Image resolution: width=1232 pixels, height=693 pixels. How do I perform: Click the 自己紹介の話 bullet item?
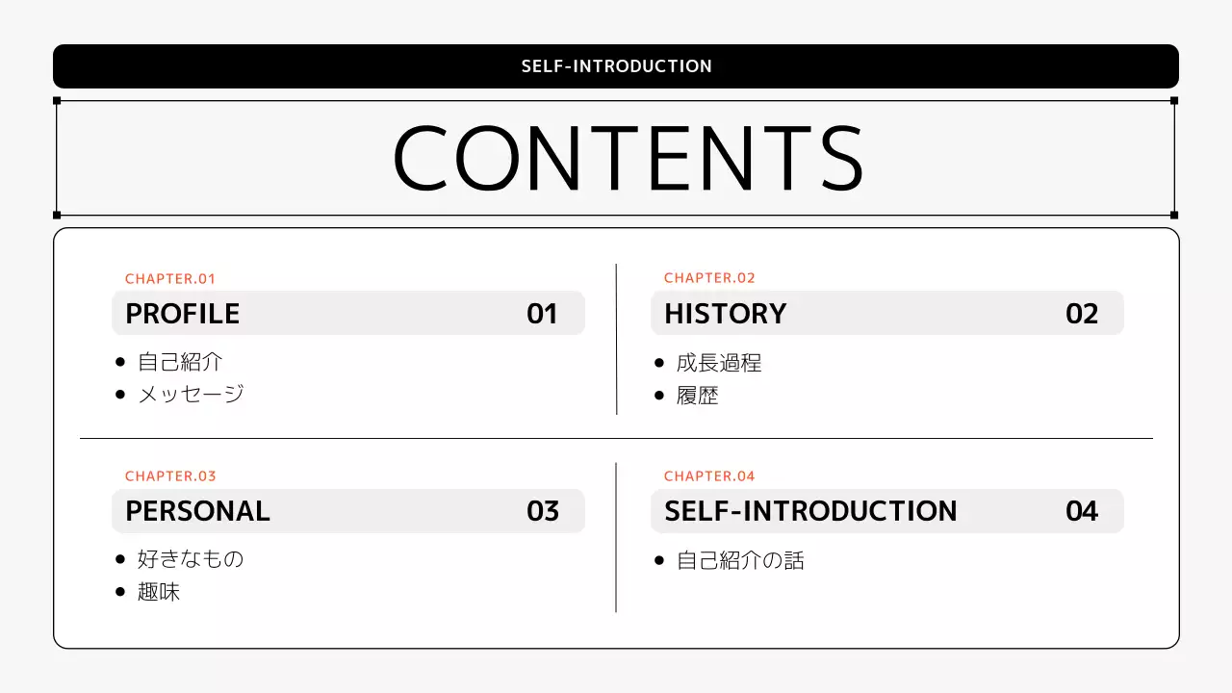click(x=740, y=560)
